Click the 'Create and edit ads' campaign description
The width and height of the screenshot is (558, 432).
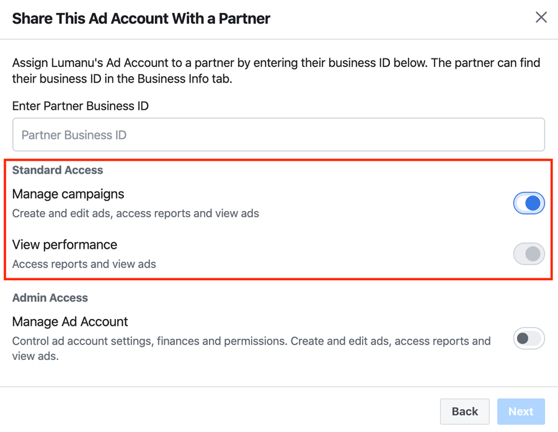[136, 214]
